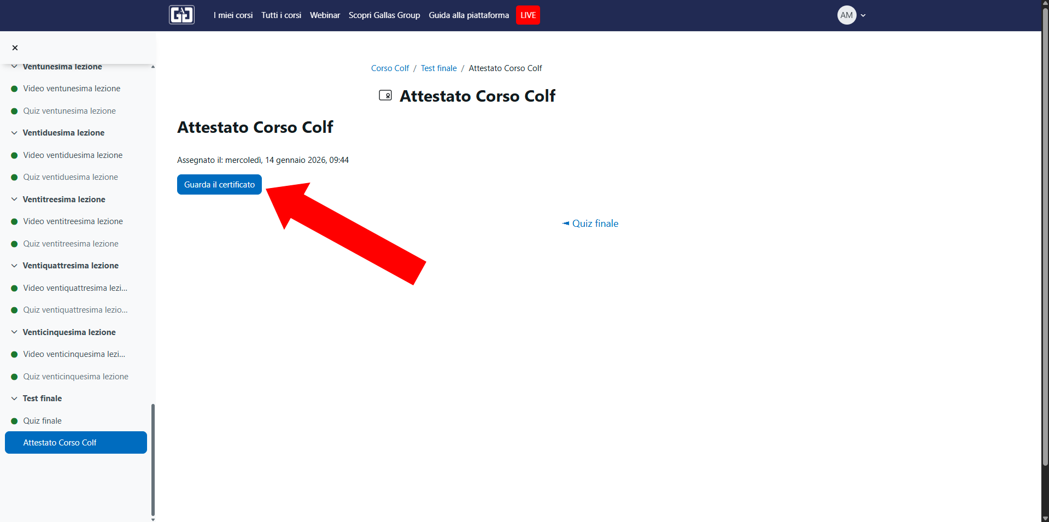Screen dimensions: 1049x522
Task: Collapse the Ventitreesima lezione section
Action: pyautogui.click(x=14, y=200)
